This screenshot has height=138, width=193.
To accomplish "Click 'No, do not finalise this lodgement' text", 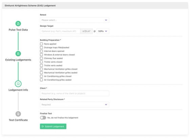I will [63, 118].
